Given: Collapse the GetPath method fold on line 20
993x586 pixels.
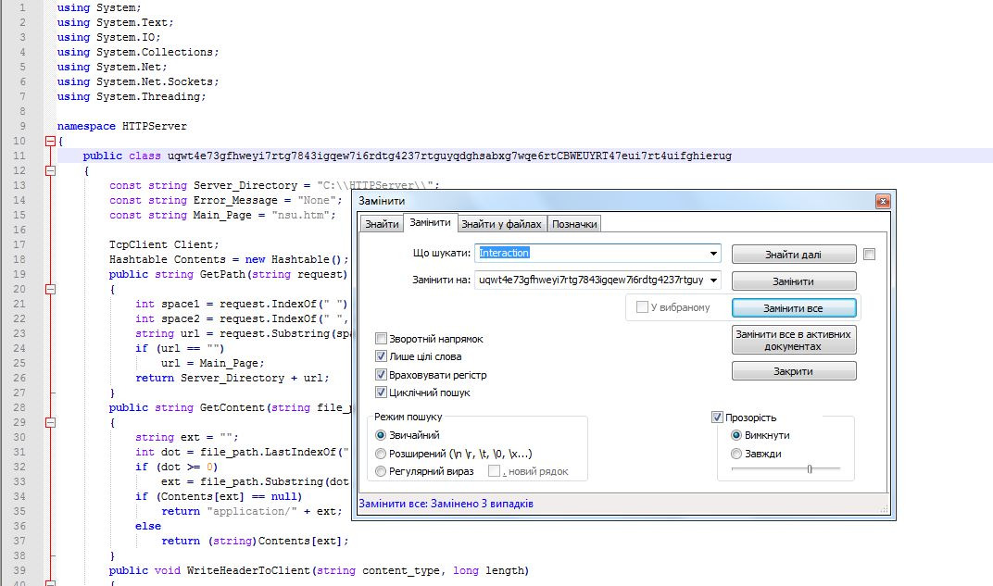Looking at the screenshot, I should coord(50,289).
